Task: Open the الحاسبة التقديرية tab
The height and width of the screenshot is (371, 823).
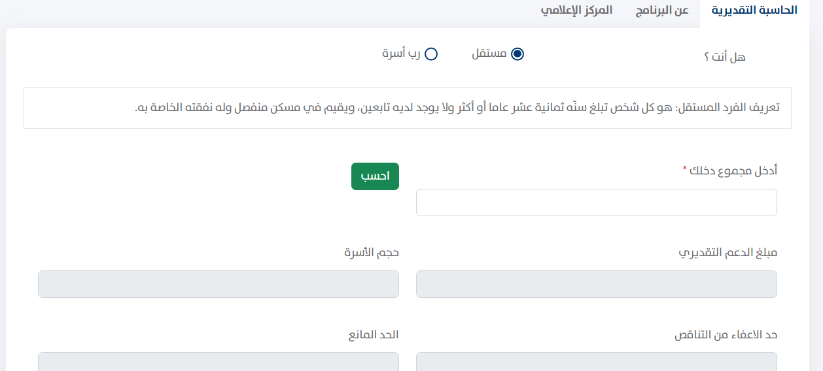Action: point(754,10)
